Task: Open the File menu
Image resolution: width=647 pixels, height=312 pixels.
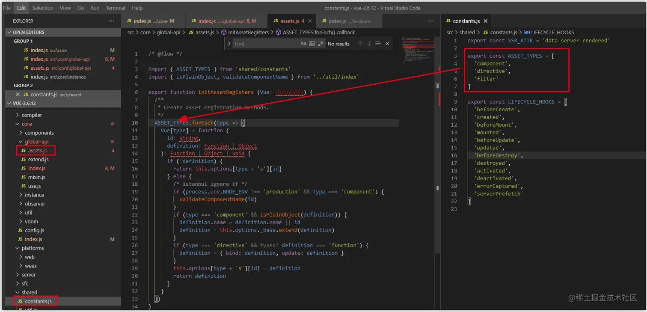Action: [7, 8]
